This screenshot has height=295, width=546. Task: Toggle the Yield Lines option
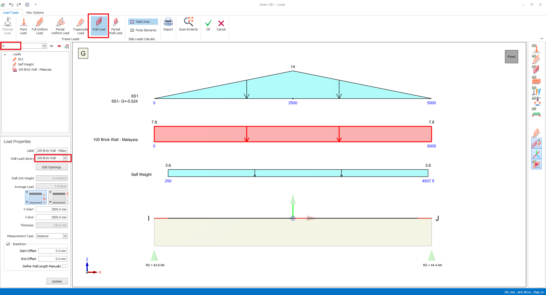pos(143,22)
